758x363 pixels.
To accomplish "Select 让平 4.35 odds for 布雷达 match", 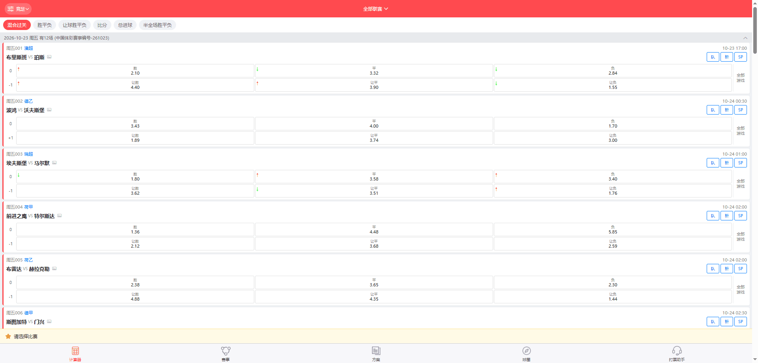I will click(x=374, y=297).
